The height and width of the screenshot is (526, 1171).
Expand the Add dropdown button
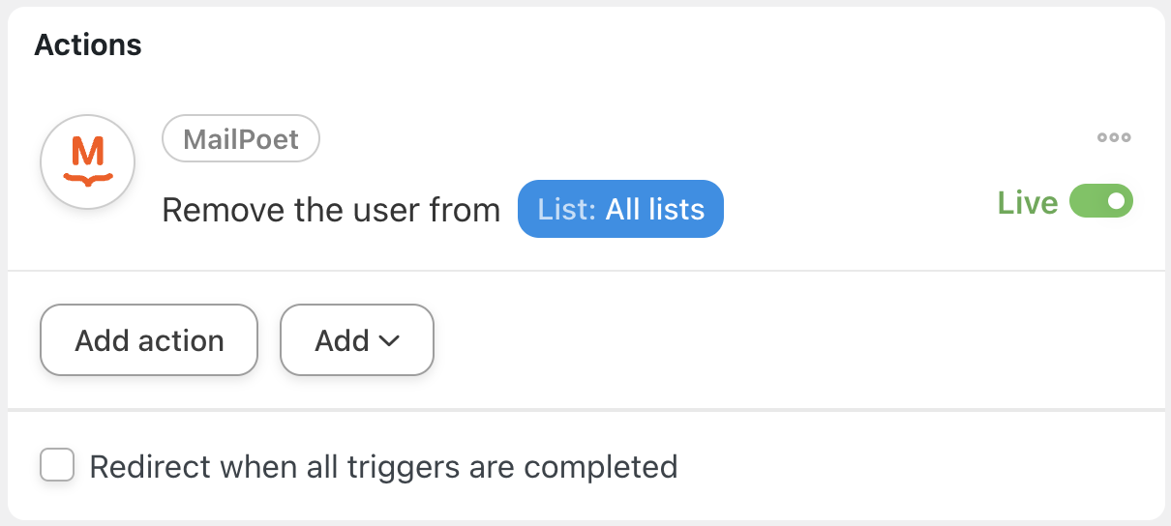click(x=357, y=340)
